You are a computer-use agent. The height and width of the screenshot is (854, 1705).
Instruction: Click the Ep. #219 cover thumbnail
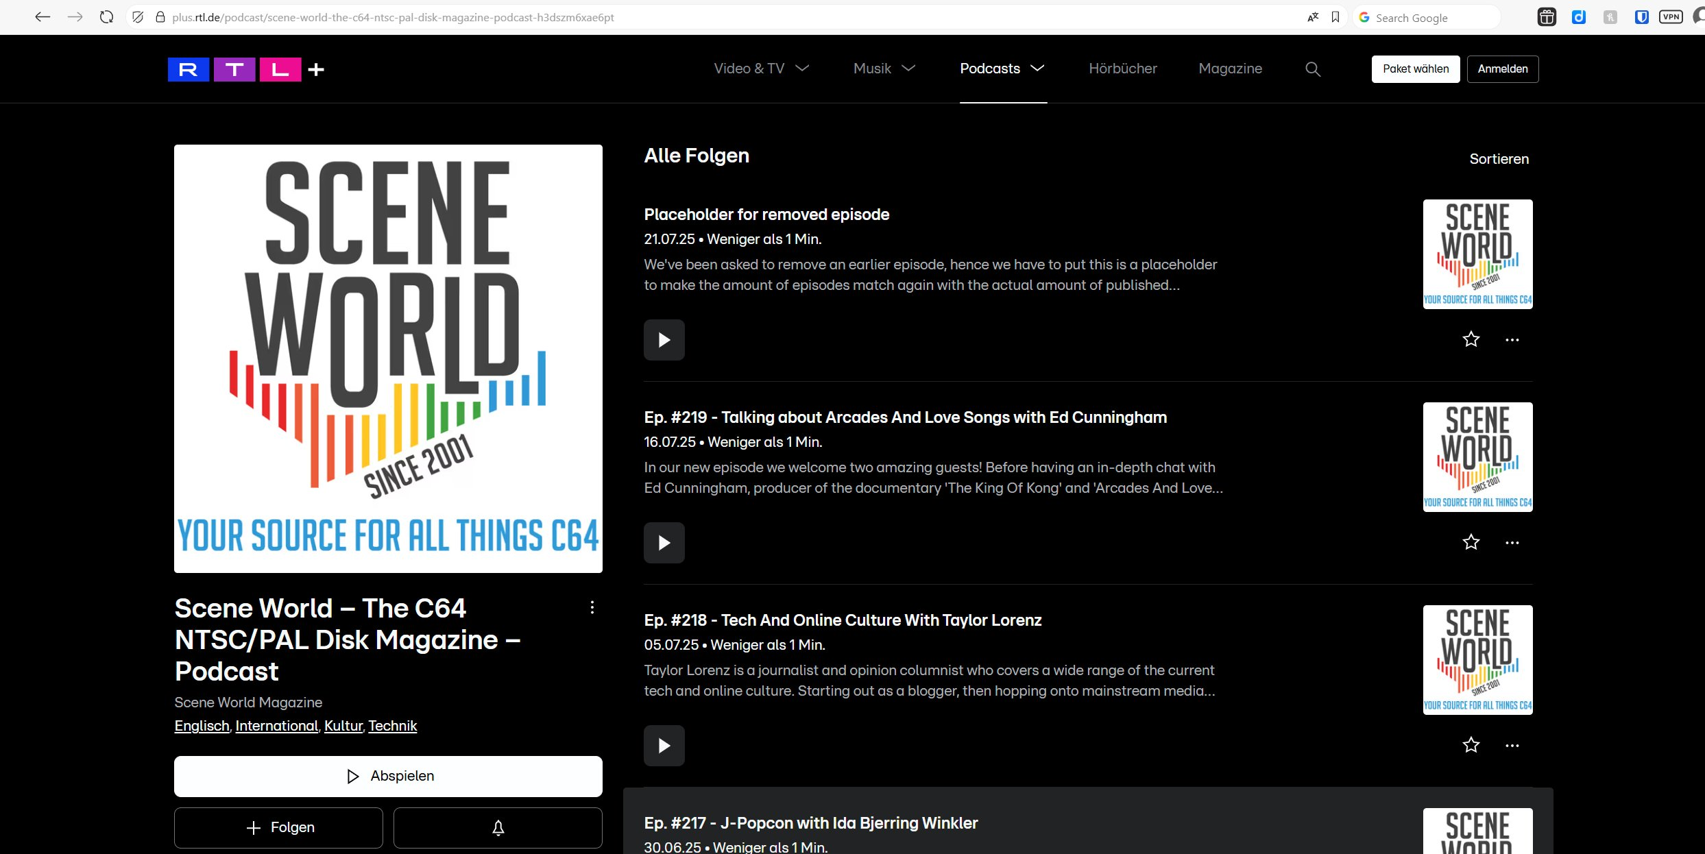point(1478,457)
